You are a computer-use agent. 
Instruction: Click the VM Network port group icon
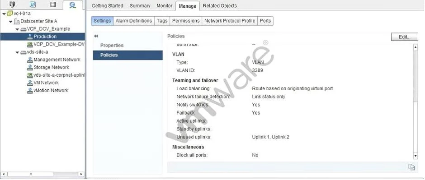tap(30, 83)
